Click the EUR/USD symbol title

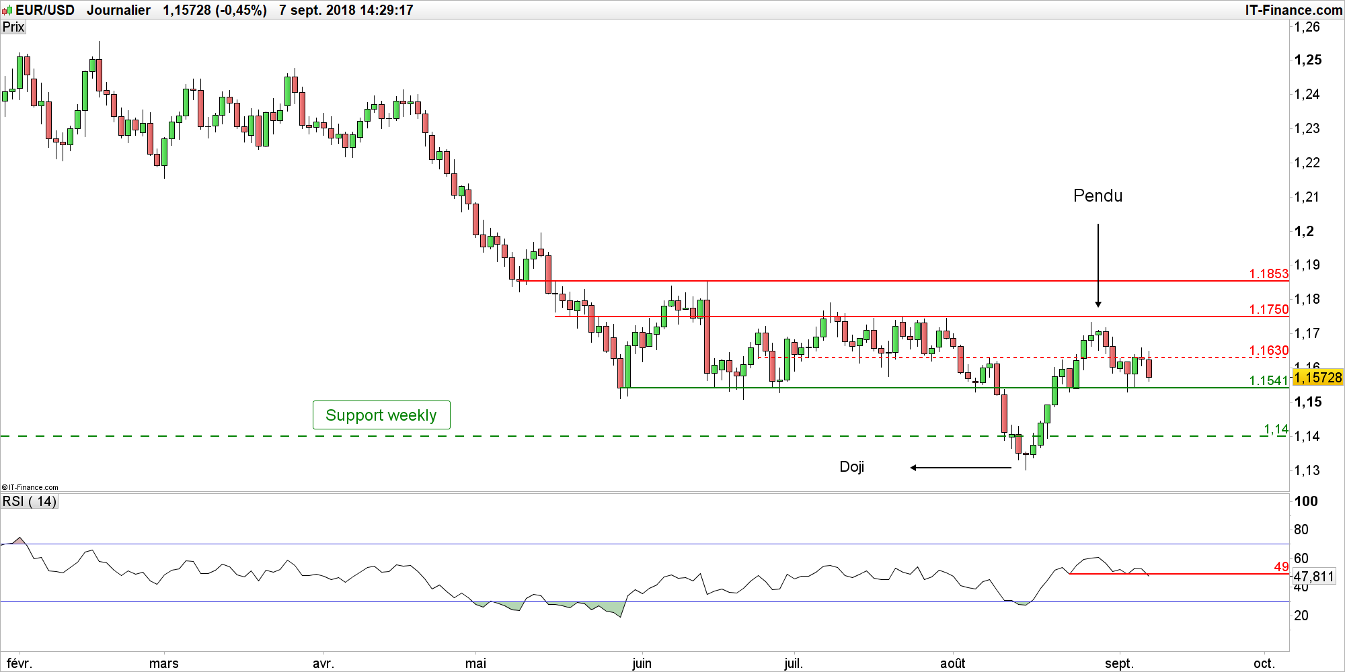(45, 10)
